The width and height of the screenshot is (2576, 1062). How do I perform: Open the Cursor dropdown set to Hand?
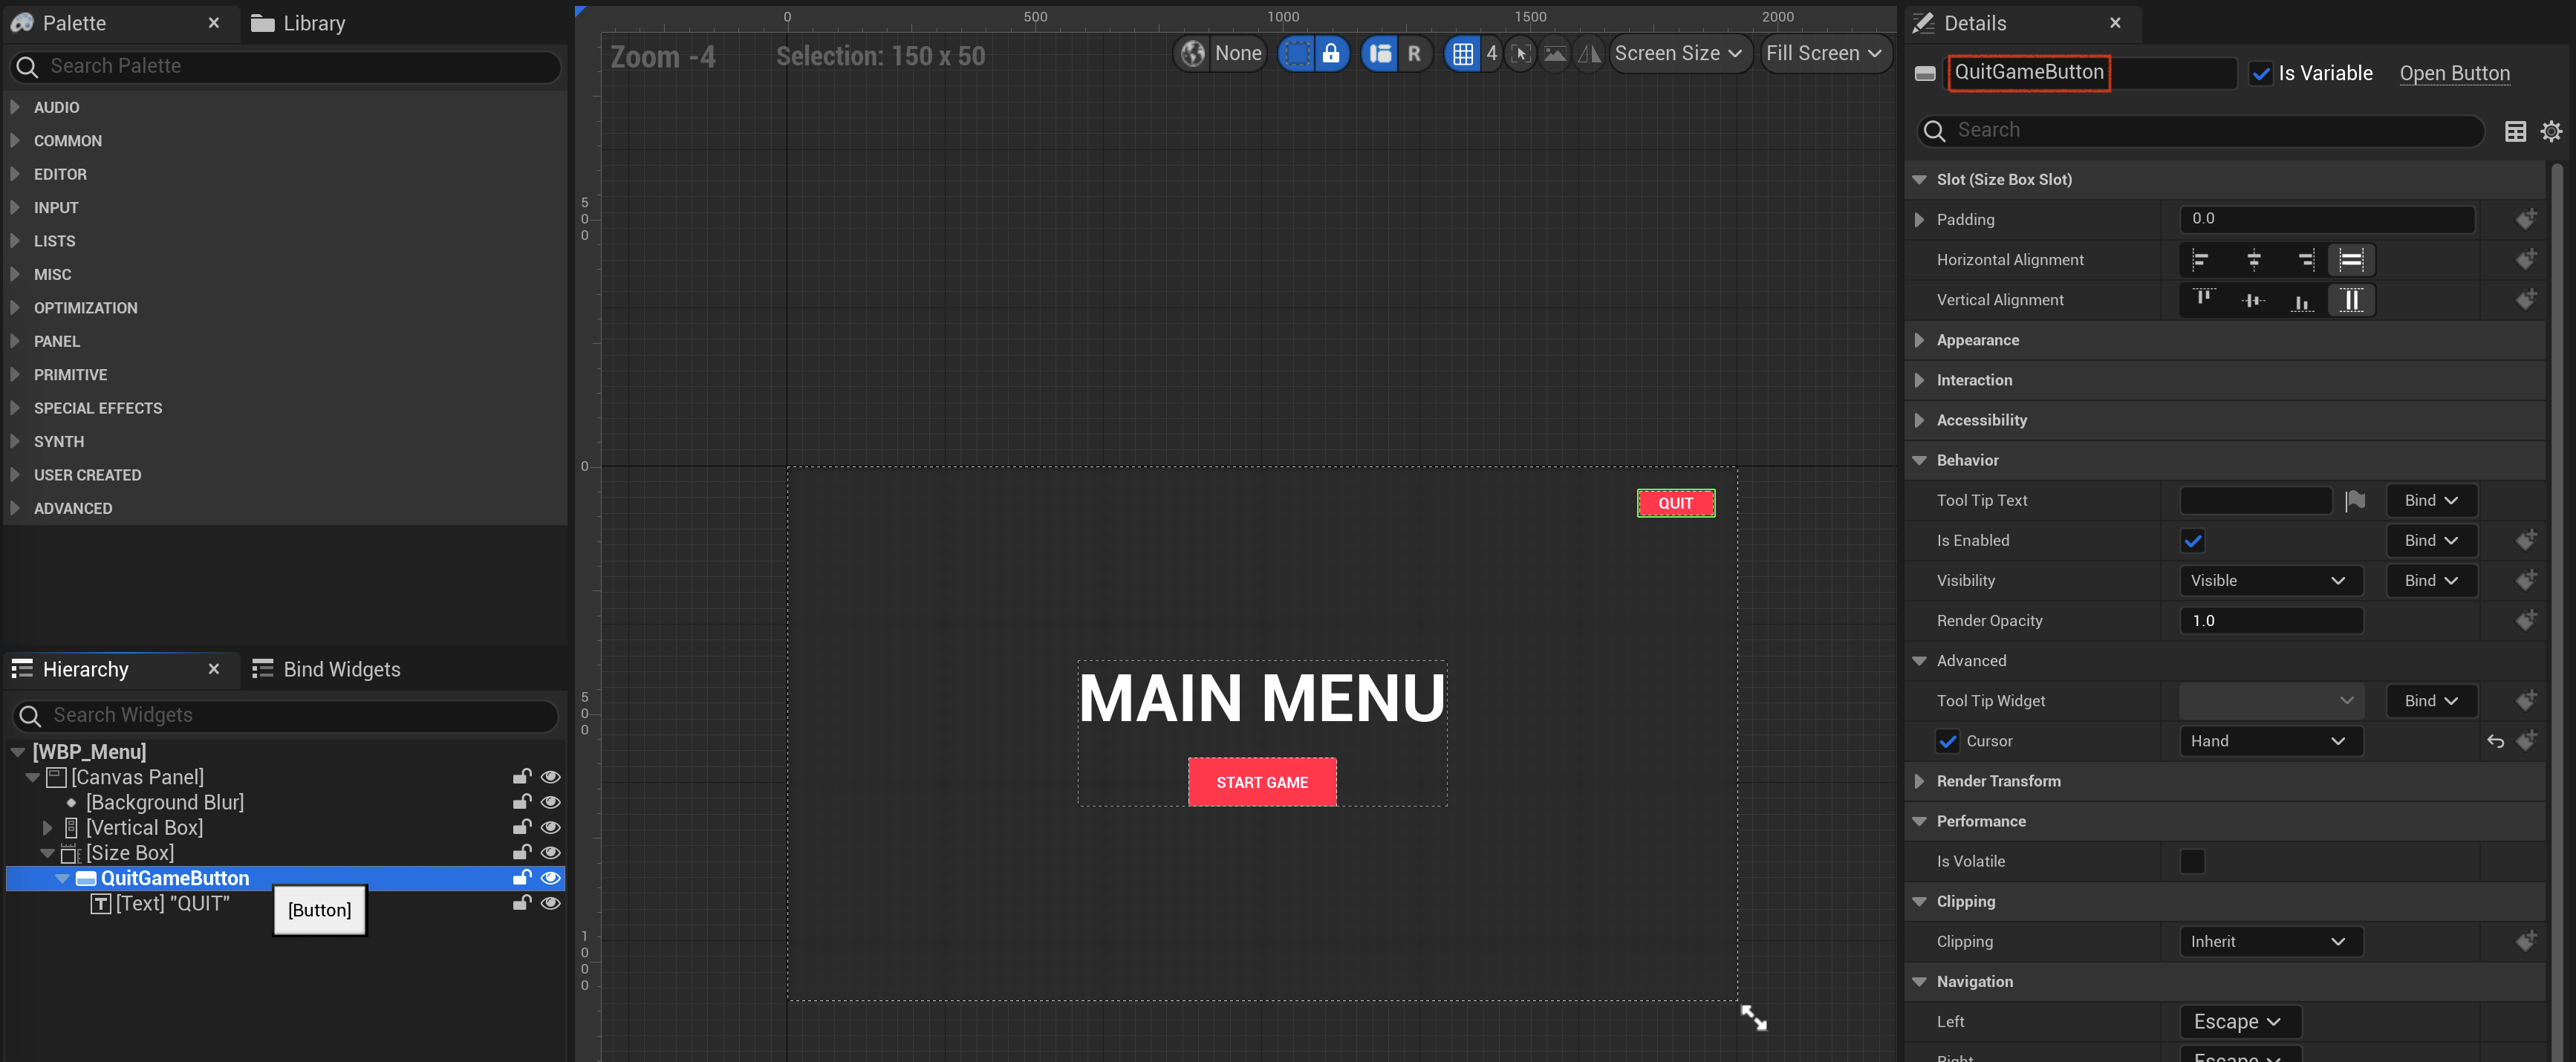(2270, 741)
